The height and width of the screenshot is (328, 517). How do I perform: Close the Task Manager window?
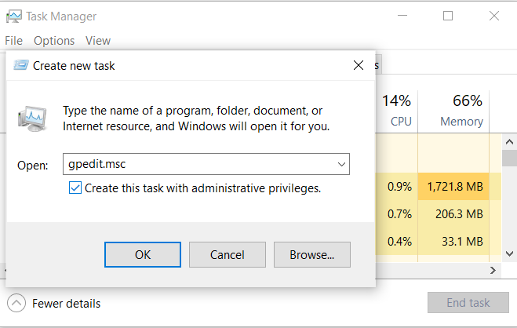tap(494, 16)
